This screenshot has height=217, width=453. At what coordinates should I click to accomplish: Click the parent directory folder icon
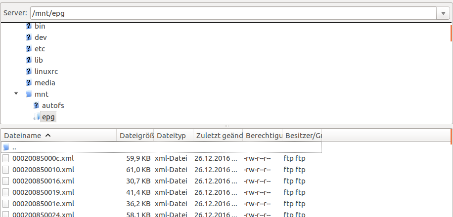click(6, 147)
